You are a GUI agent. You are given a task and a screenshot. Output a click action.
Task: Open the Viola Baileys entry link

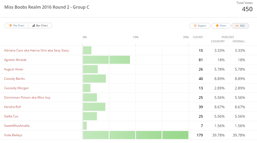coord(13,135)
